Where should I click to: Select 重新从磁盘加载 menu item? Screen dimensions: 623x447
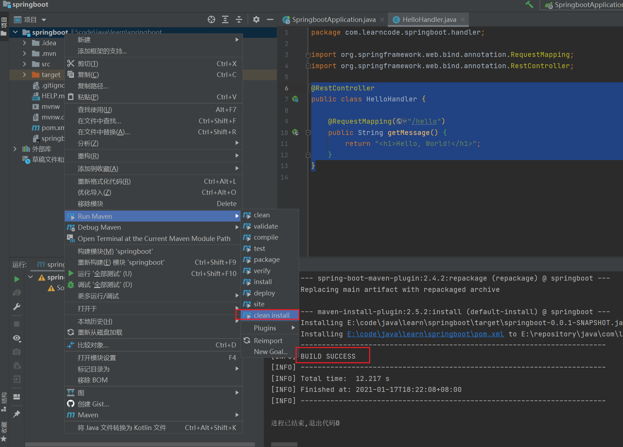click(153, 332)
